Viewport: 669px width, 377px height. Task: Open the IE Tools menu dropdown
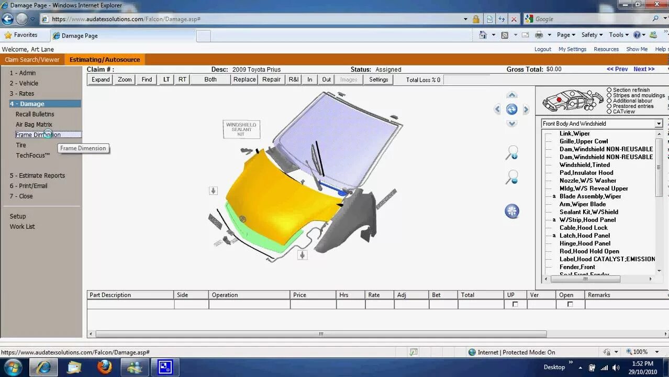[x=619, y=35]
